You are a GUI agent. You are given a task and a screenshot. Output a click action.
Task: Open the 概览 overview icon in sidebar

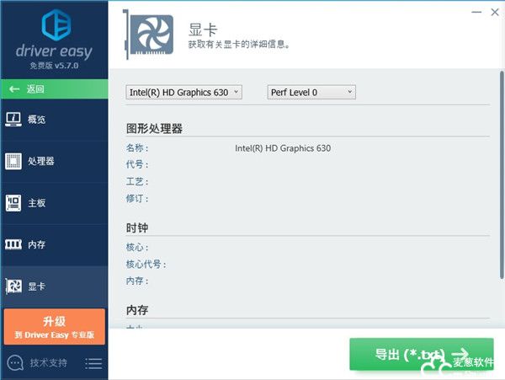click(x=13, y=120)
